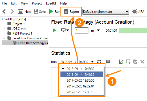This screenshot has width=147, height=101.
Task: Open the Run date selector dropdown arrow
Action: pos(92,62)
